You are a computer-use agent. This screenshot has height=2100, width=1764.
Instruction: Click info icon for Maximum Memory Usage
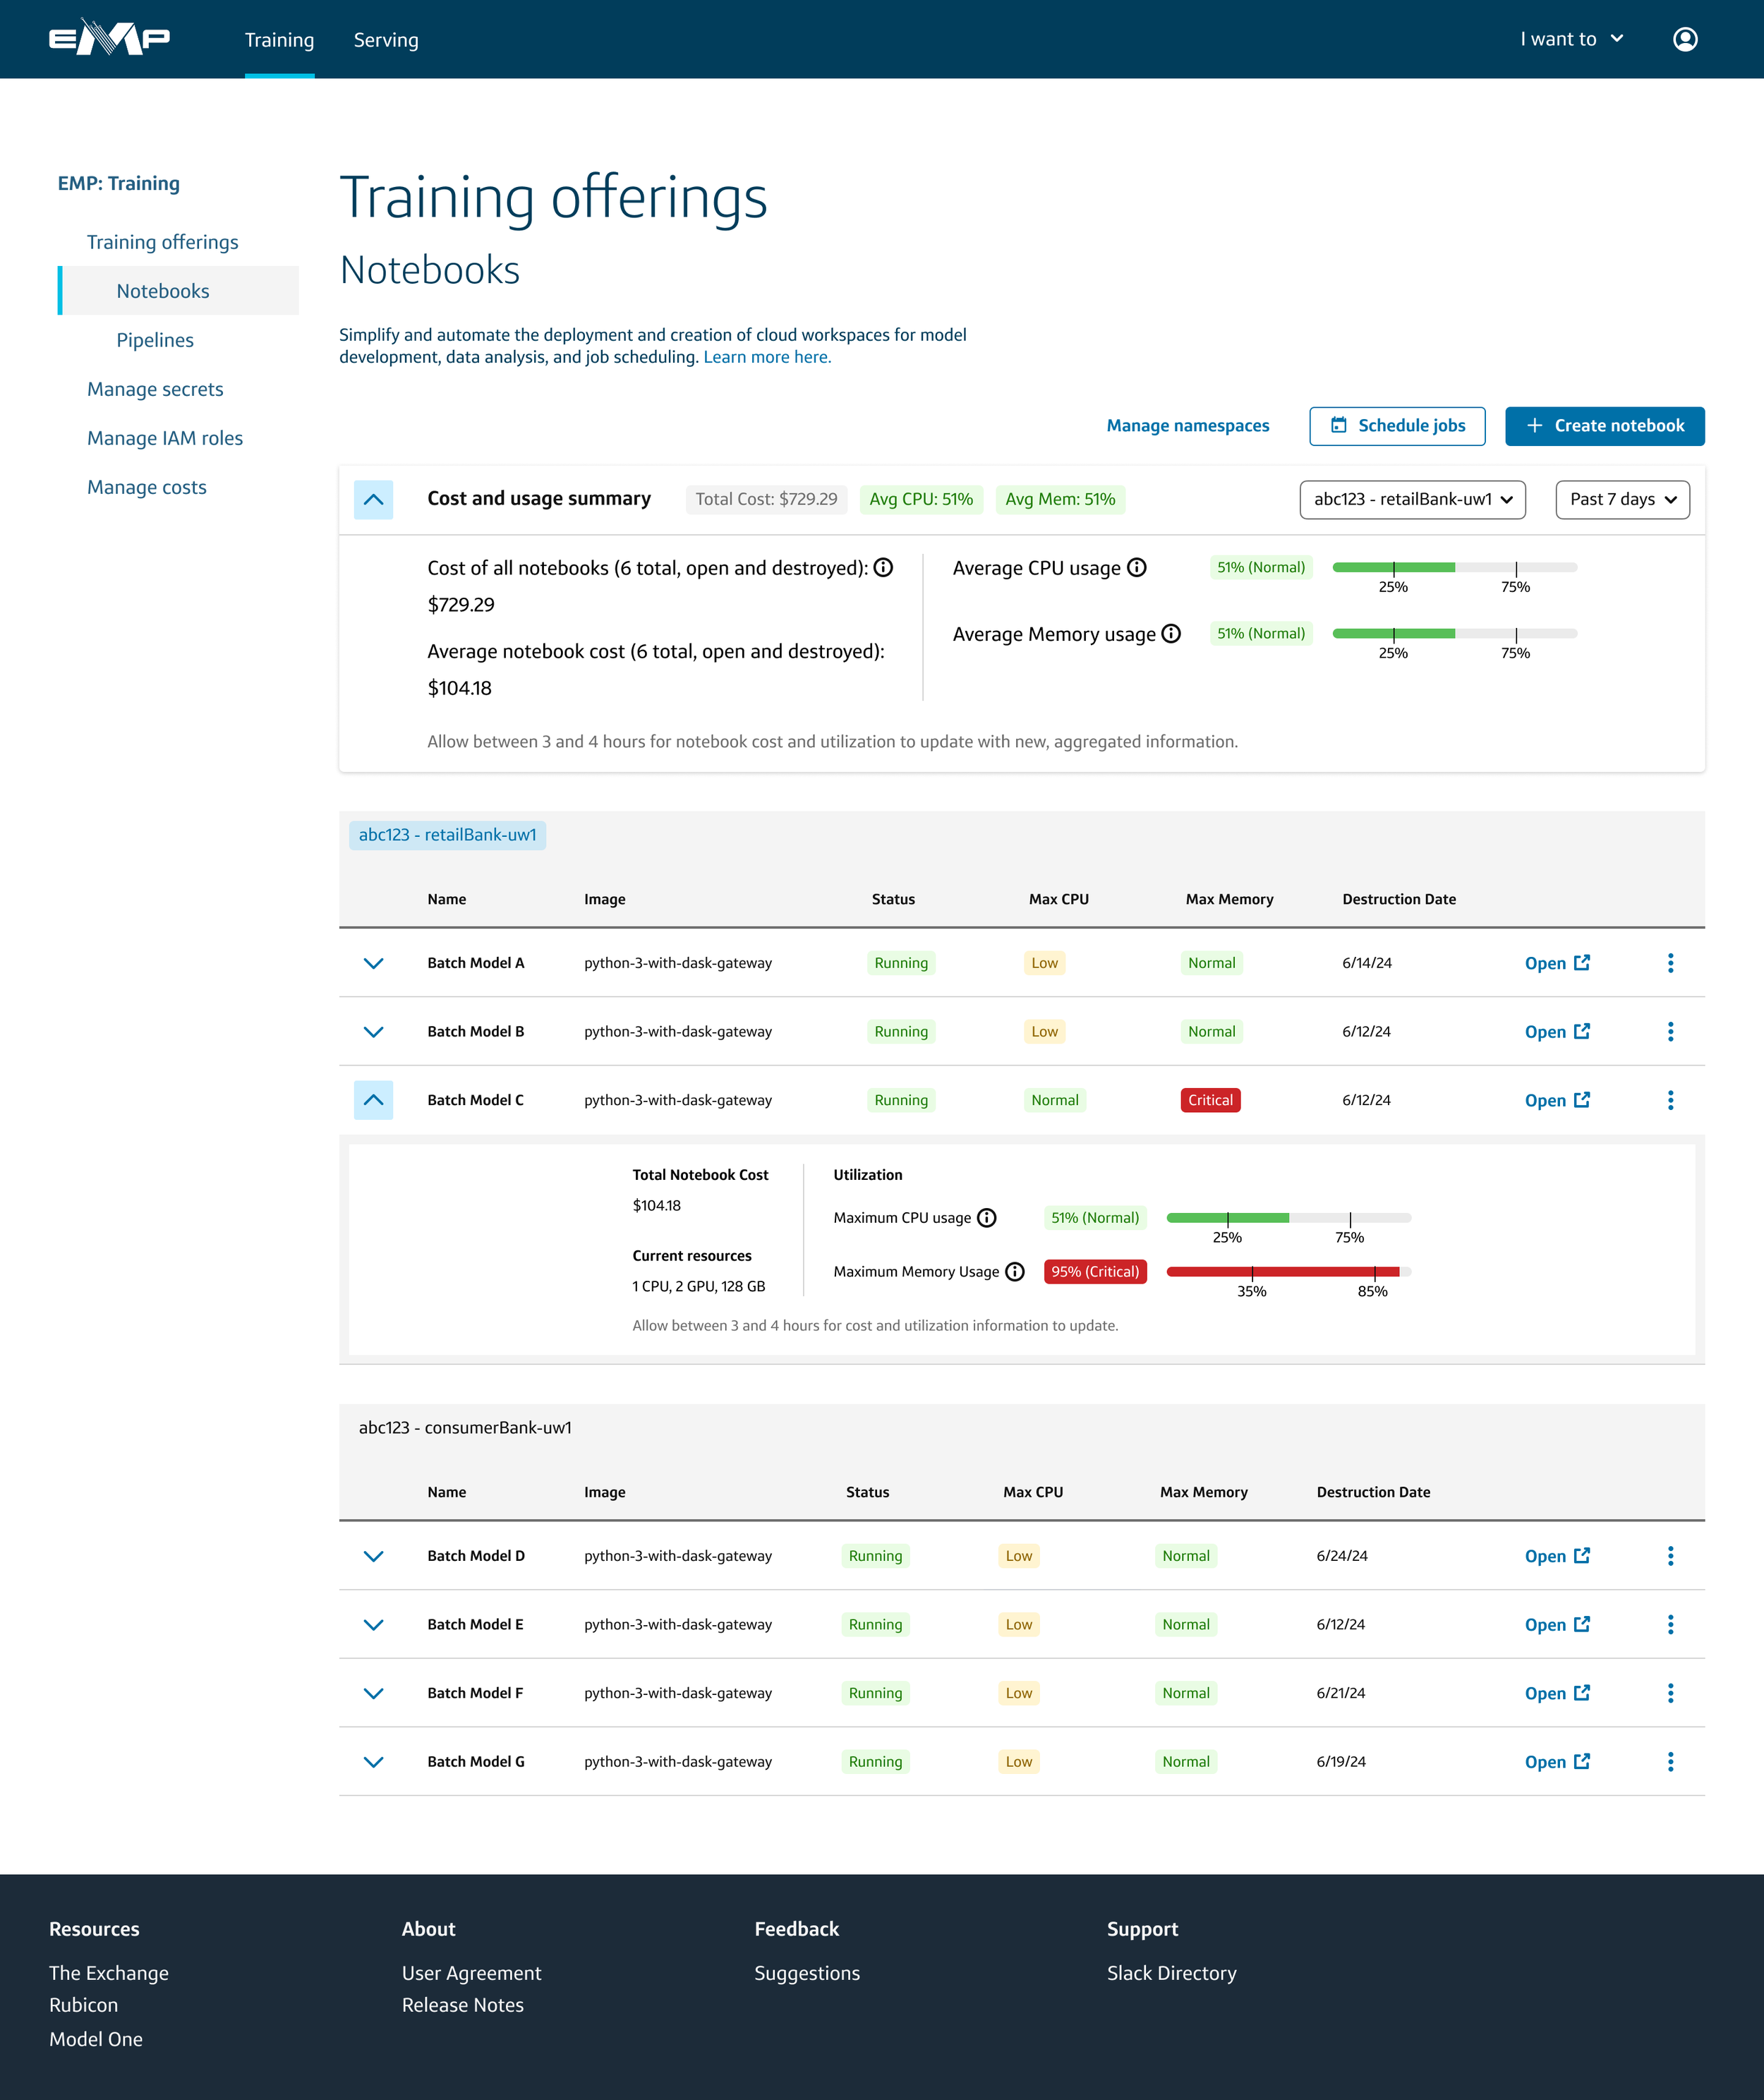click(1015, 1272)
